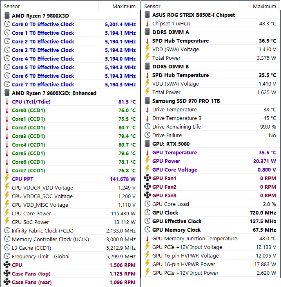
Task: Click fan icon beside GPU Fan1
Action: point(147,178)
